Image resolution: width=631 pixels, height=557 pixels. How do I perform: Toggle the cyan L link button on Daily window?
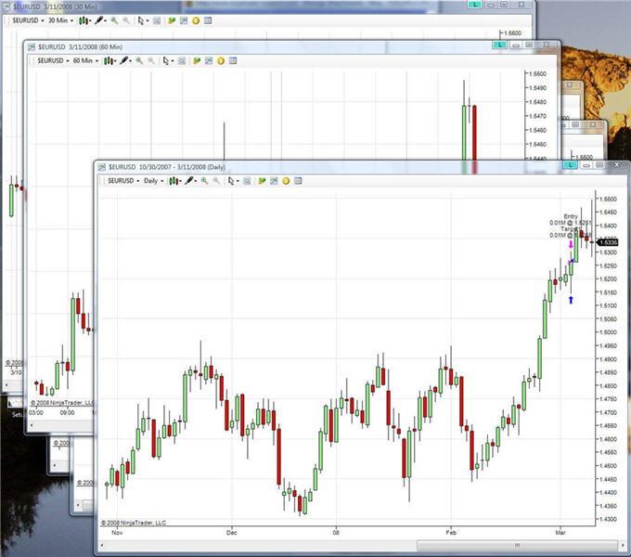[x=570, y=165]
